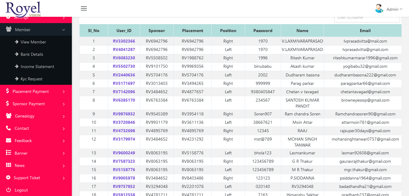The width and height of the screenshot is (409, 196).
Task: Open user link RV9976932
Action: pyautogui.click(x=124, y=114)
